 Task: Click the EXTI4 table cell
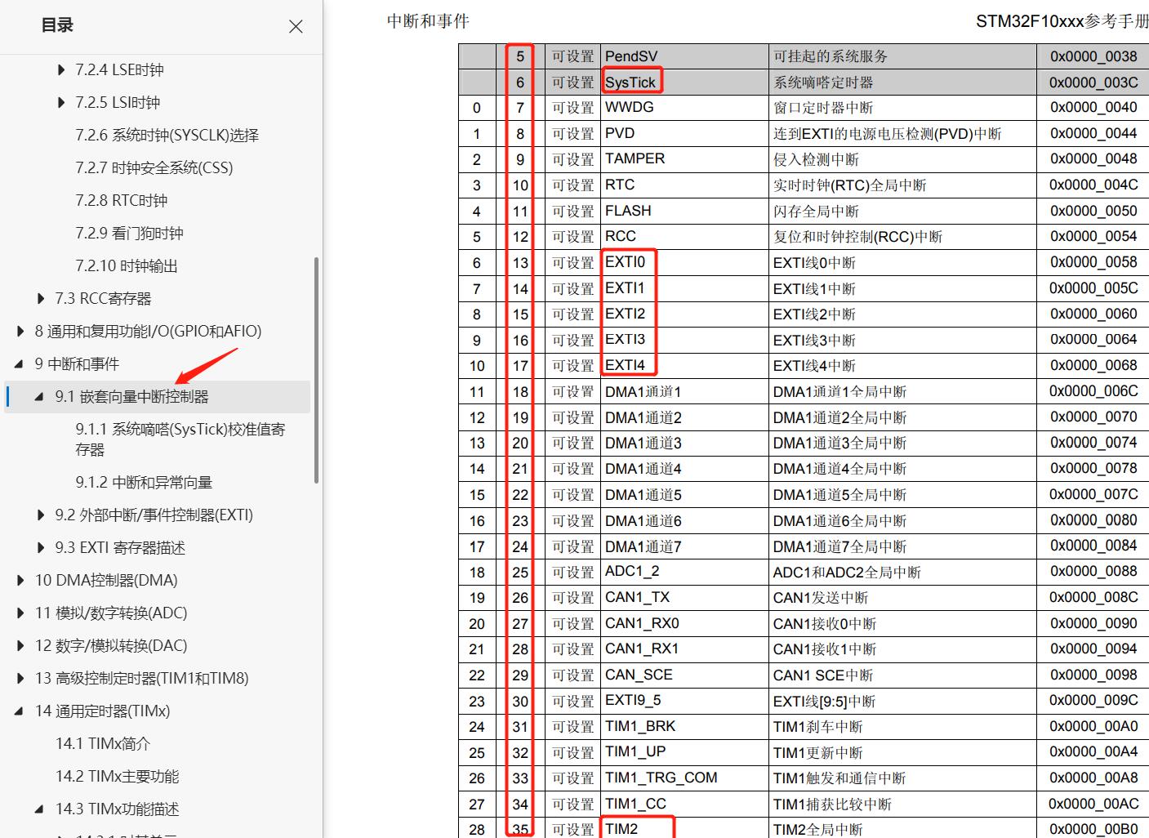coord(684,366)
